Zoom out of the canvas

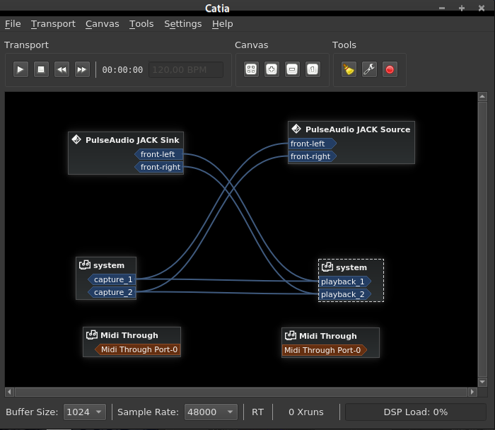292,69
